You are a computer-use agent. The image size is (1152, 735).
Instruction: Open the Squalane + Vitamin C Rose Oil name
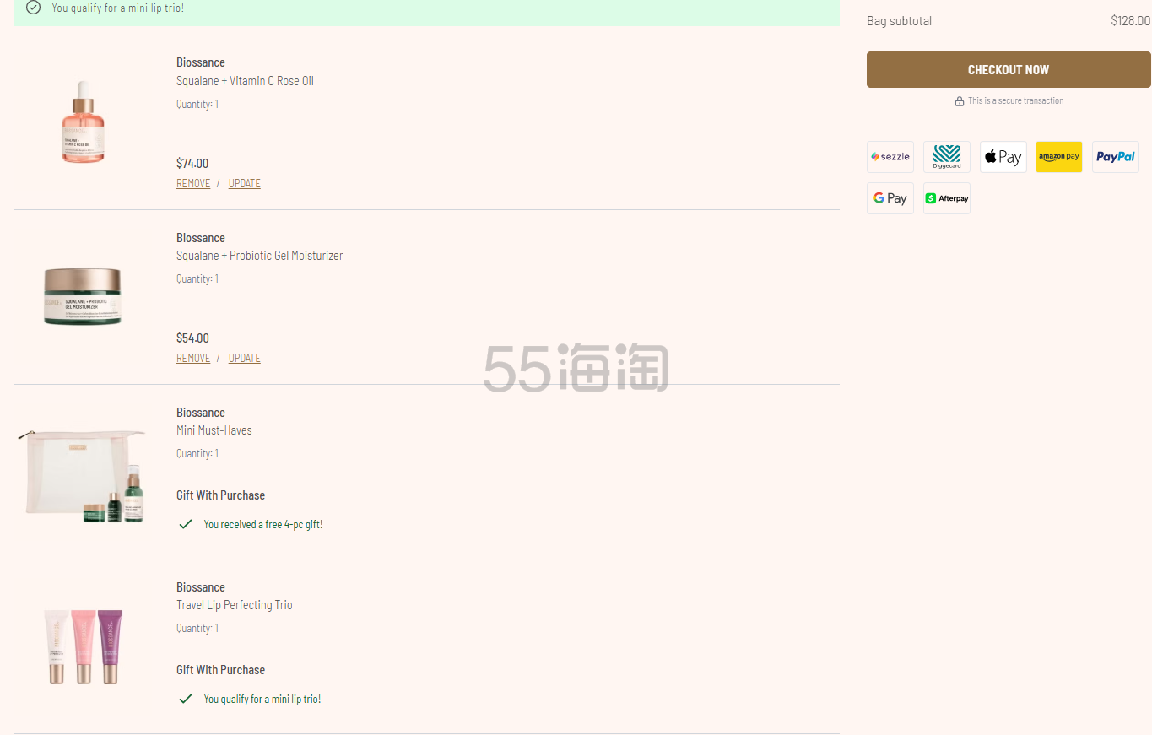(245, 81)
